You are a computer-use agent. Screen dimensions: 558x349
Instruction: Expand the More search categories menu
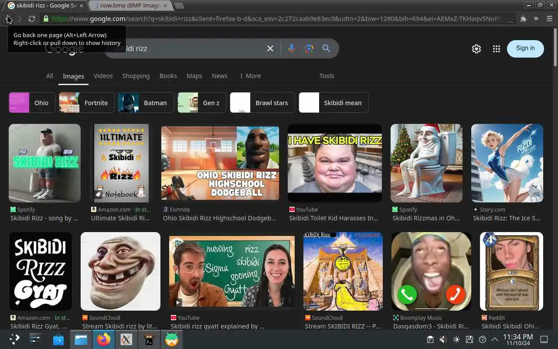point(250,76)
